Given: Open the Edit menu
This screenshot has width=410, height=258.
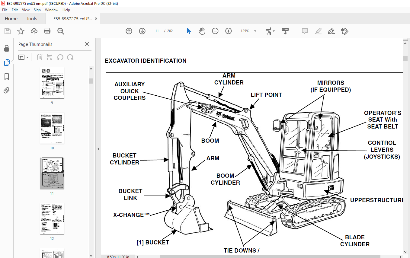Looking at the screenshot, I should pyautogui.click(x=15, y=10).
